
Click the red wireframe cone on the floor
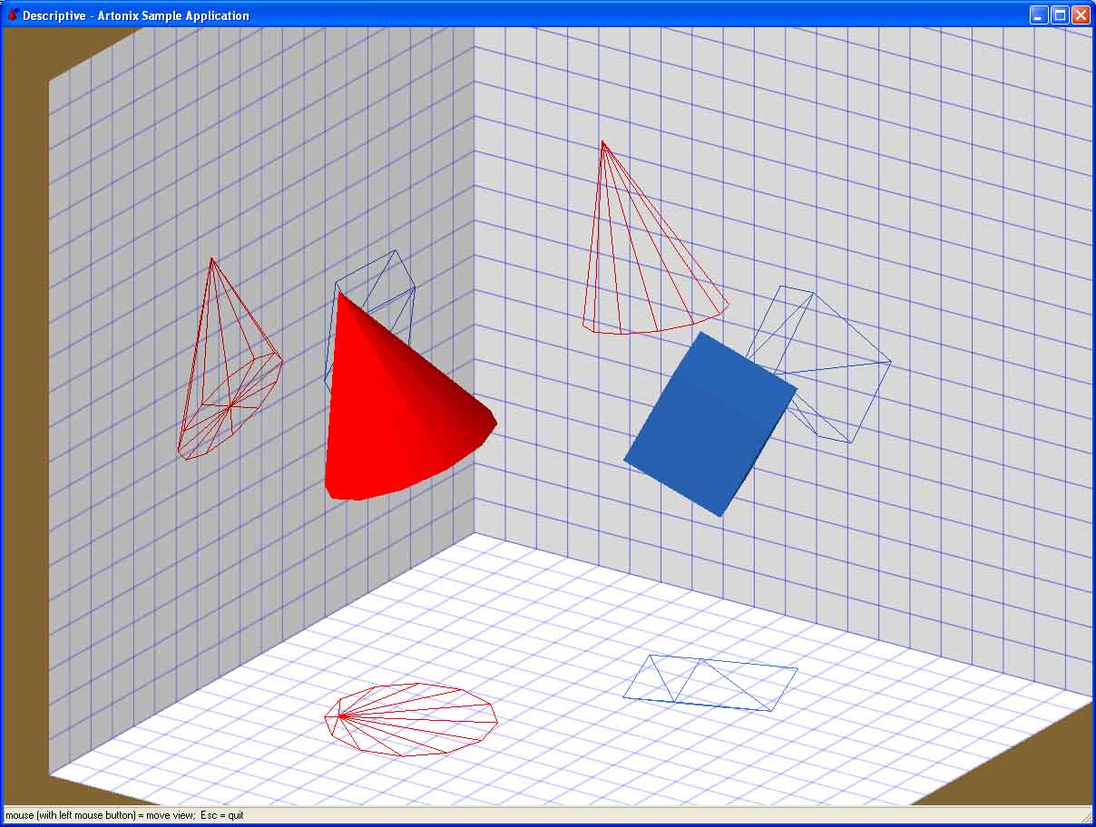(x=413, y=719)
